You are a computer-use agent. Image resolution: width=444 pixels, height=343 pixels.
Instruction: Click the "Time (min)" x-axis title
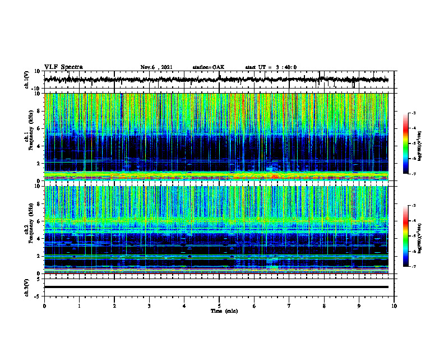click(x=224, y=311)
